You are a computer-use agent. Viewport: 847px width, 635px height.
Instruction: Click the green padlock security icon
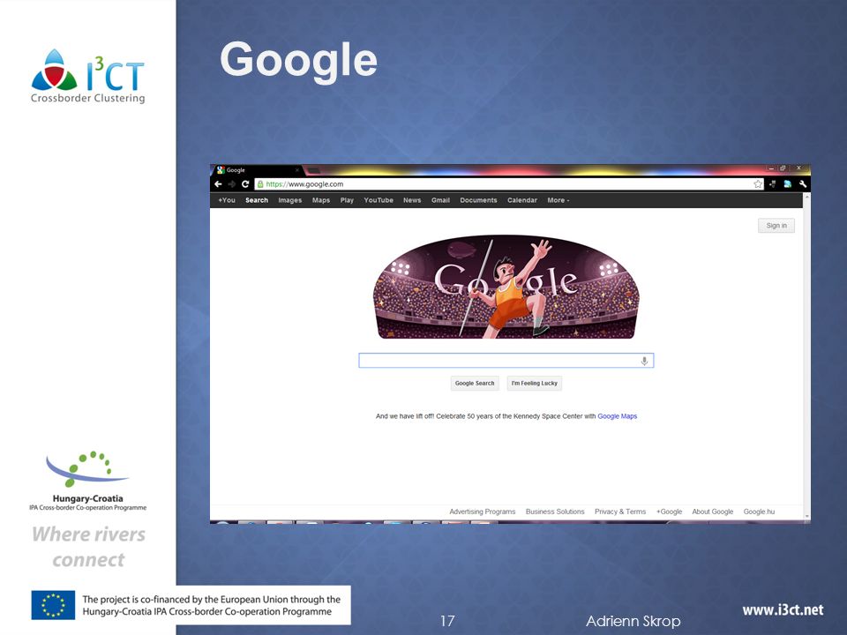pos(259,184)
